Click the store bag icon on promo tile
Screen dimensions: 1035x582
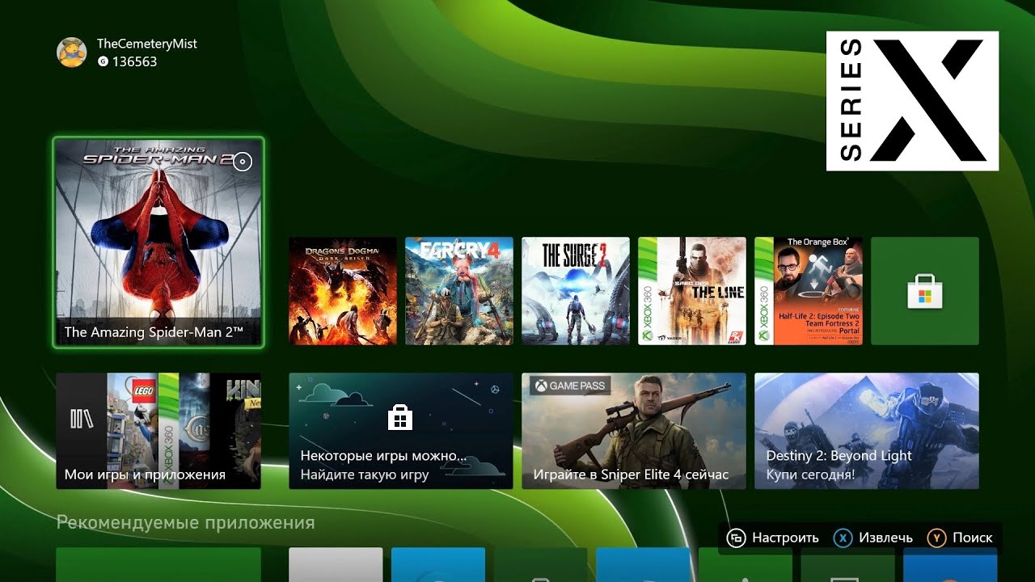pos(400,417)
